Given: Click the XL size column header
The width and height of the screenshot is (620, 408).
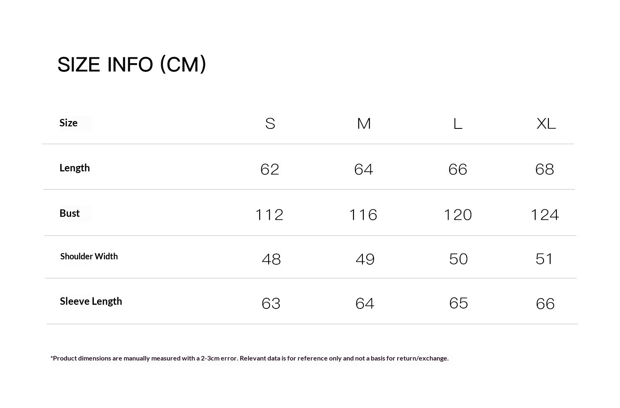Looking at the screenshot, I should (x=546, y=123).
